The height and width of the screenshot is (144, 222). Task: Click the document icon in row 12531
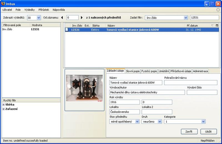(67, 30)
